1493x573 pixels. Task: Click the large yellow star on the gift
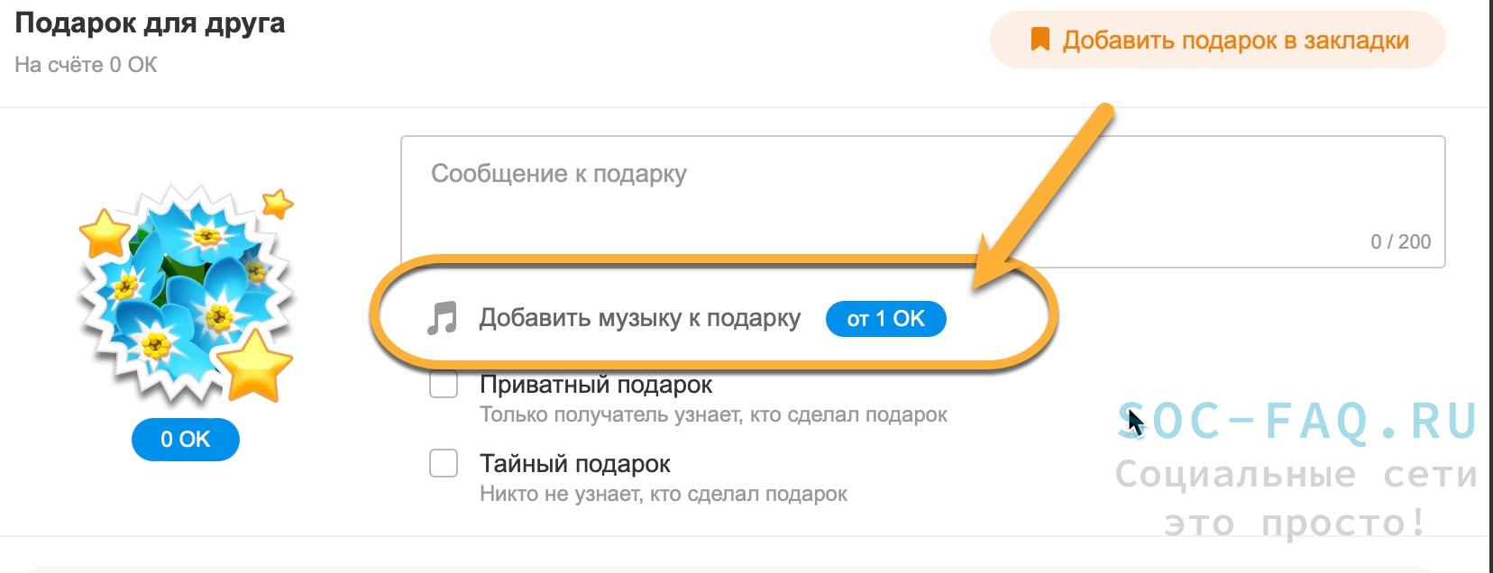(255, 365)
